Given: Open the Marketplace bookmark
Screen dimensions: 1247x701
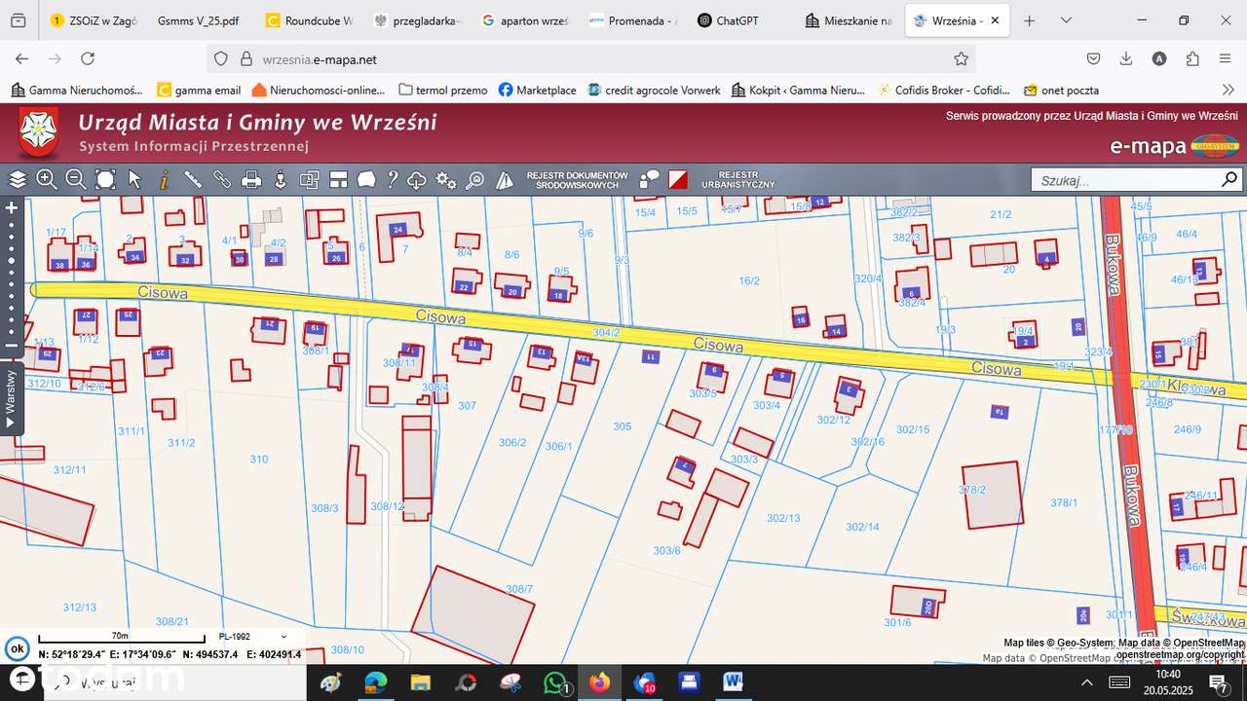Looking at the screenshot, I should click(537, 90).
